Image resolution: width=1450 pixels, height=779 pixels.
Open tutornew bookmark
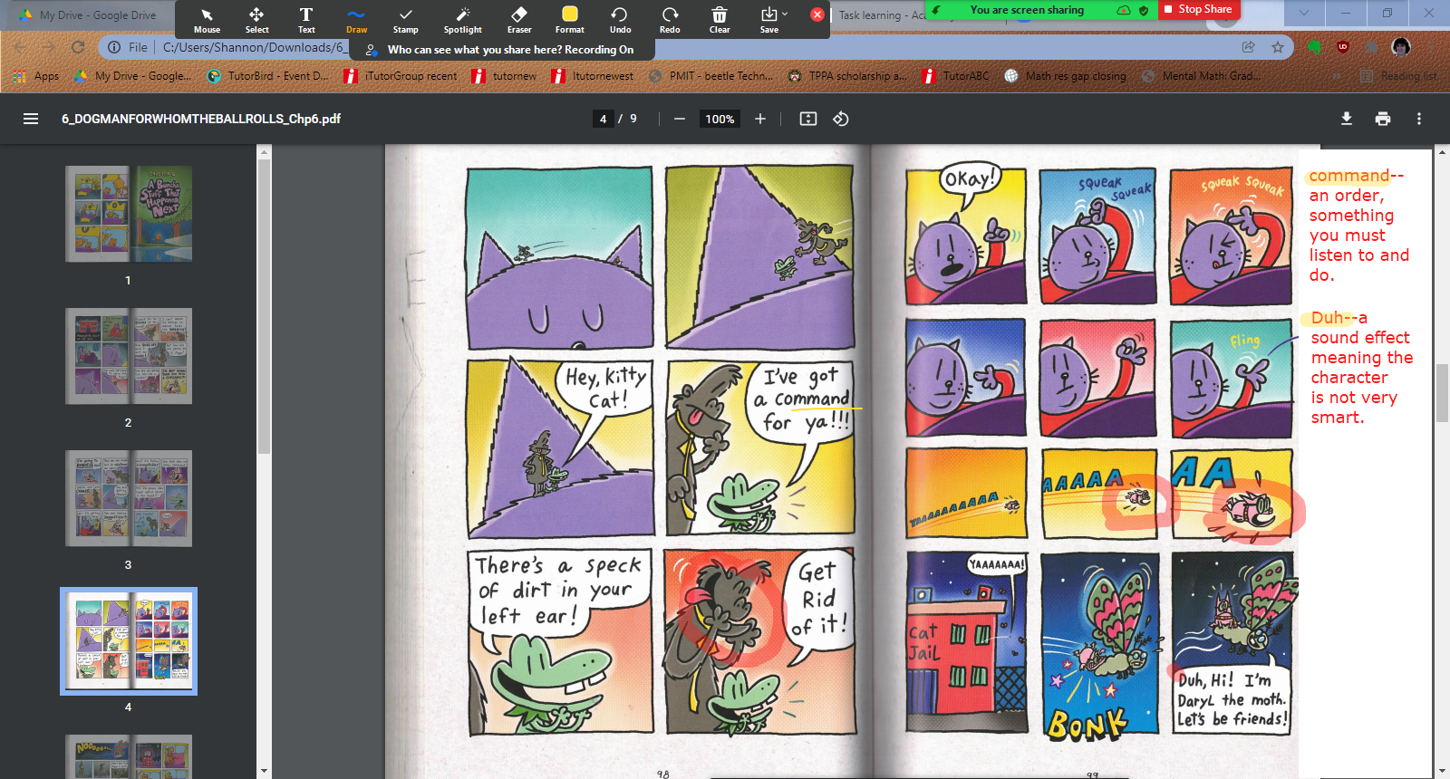505,76
